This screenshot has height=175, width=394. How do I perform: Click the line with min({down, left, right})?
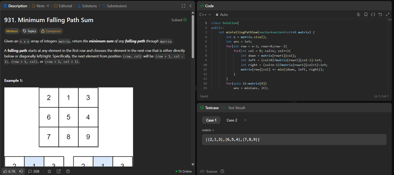point(282,69)
